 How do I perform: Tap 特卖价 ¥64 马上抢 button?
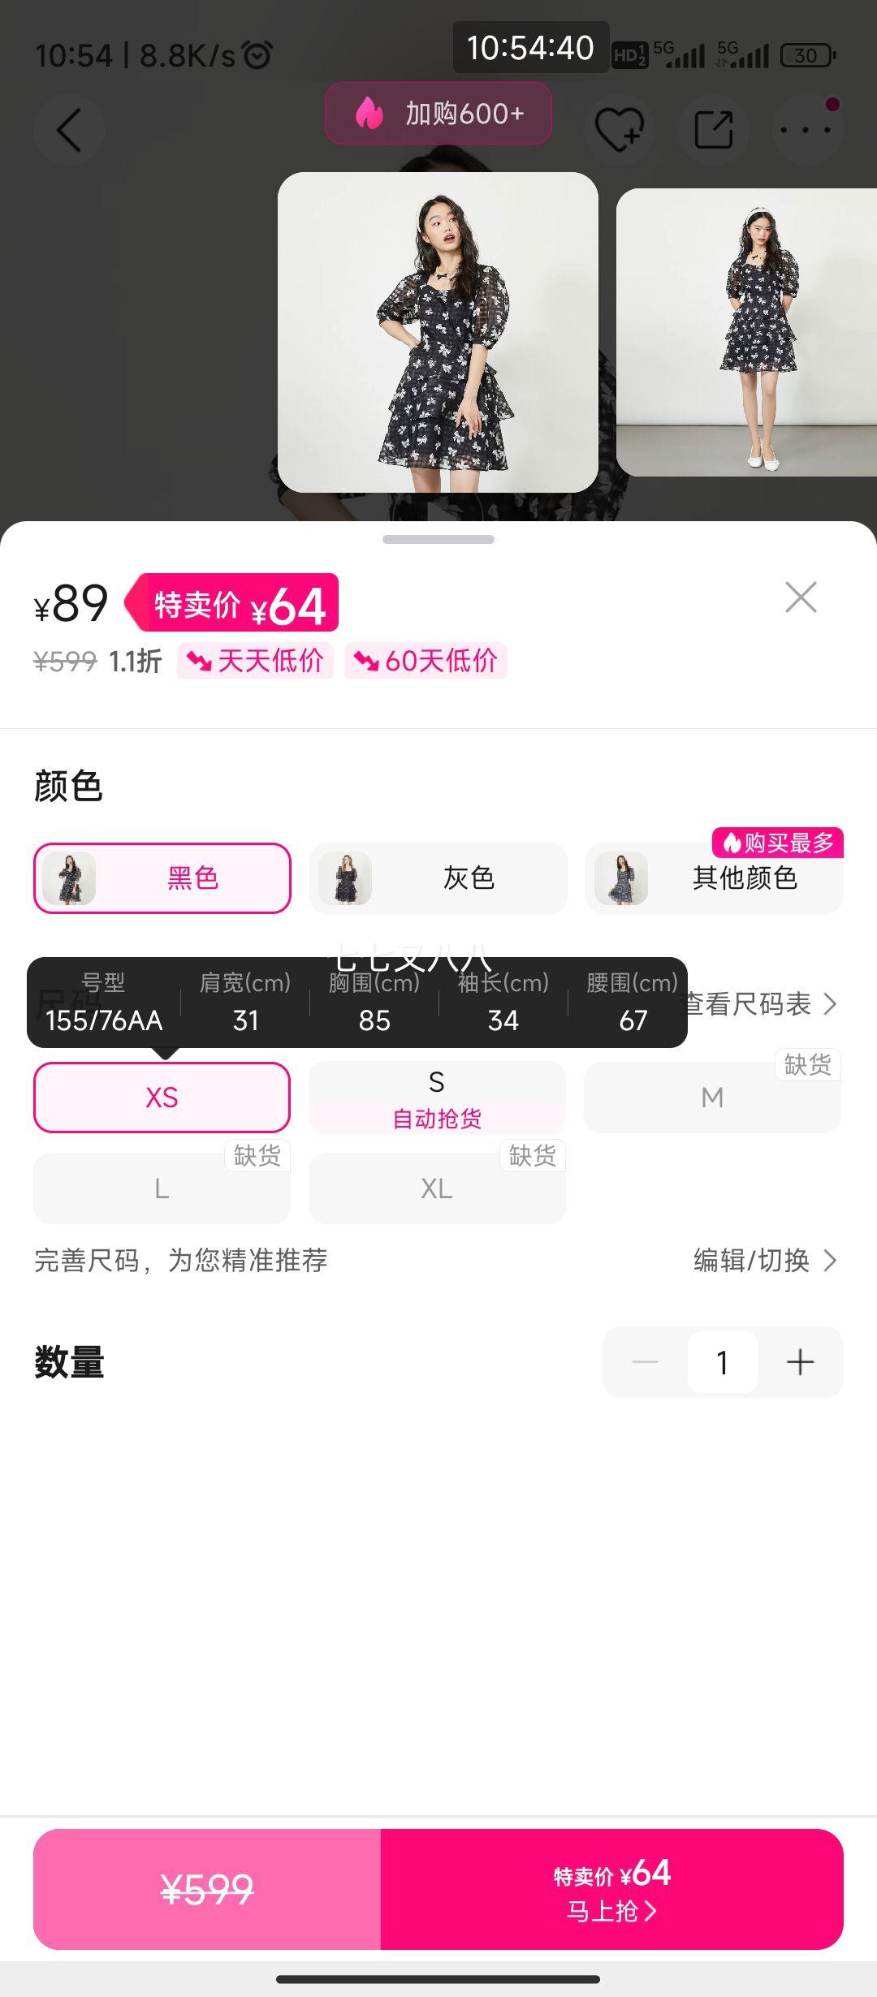pos(612,1890)
